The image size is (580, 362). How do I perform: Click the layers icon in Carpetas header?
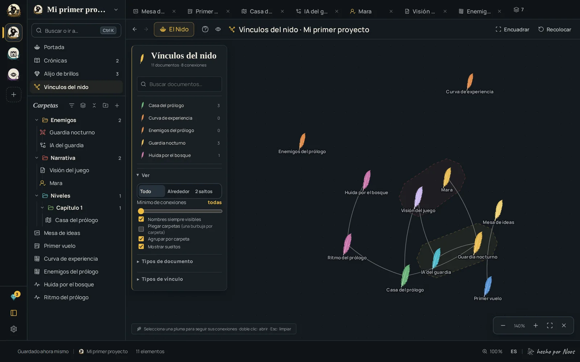pyautogui.click(x=83, y=105)
